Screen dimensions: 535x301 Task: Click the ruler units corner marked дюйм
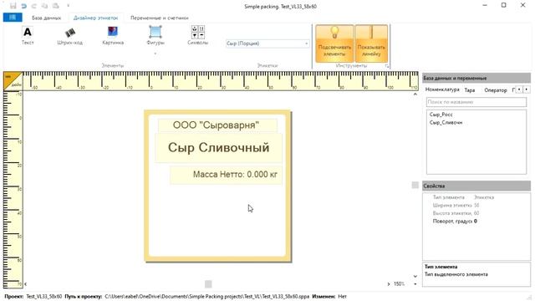coord(13,80)
